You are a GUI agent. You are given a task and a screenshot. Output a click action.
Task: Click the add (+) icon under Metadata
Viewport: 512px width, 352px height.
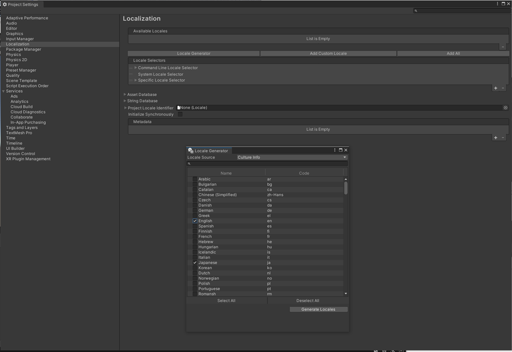click(495, 137)
